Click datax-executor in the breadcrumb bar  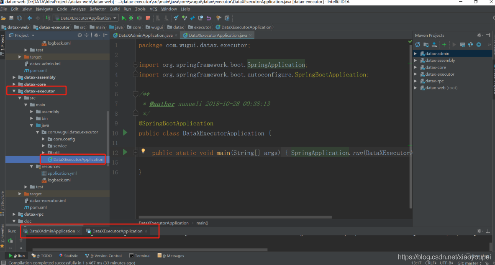pos(51,27)
